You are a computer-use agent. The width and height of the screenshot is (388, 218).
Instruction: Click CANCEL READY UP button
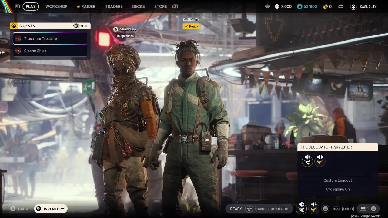tap(272, 209)
